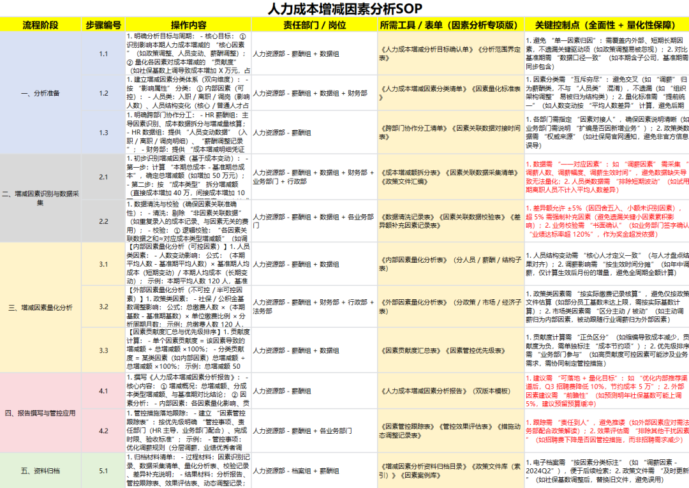689x488 pixels.
Task: Click step number cell 5.1
Action: (x=103, y=471)
